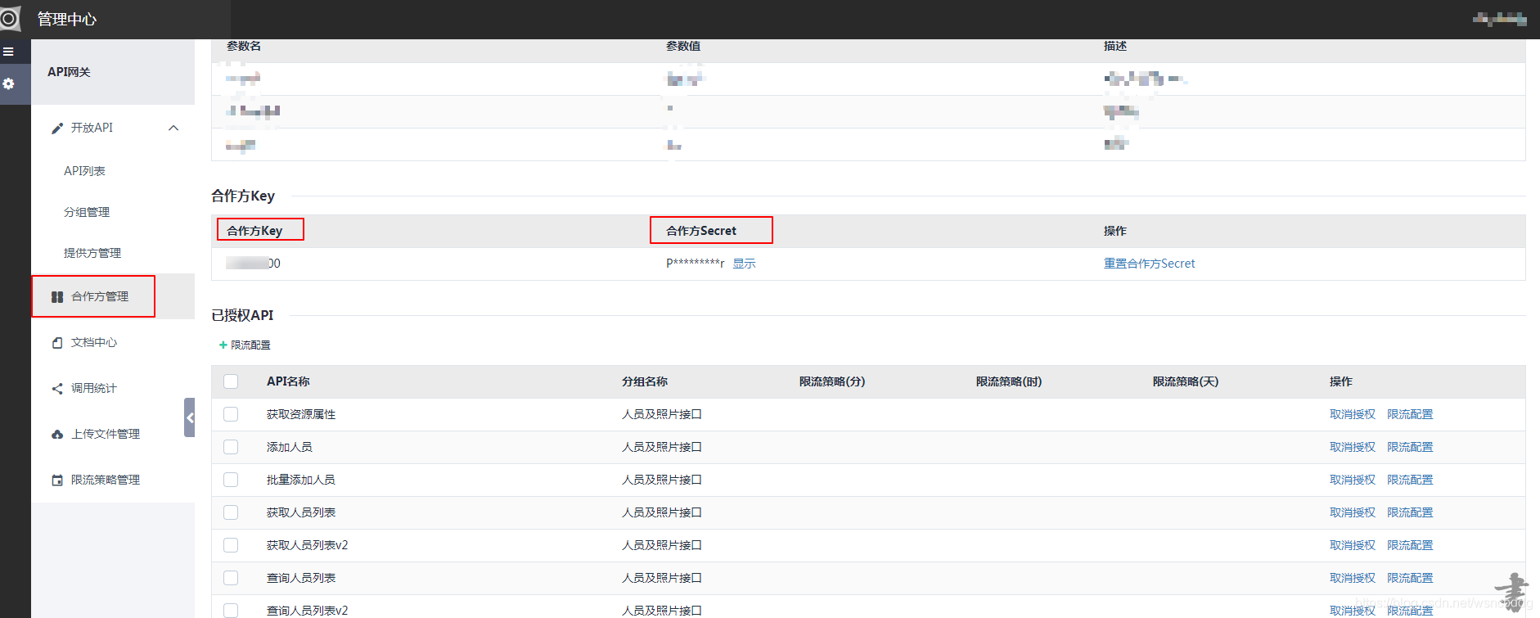Check the 获取人员列表v2 row checkbox
The height and width of the screenshot is (618, 1540).
(x=231, y=545)
